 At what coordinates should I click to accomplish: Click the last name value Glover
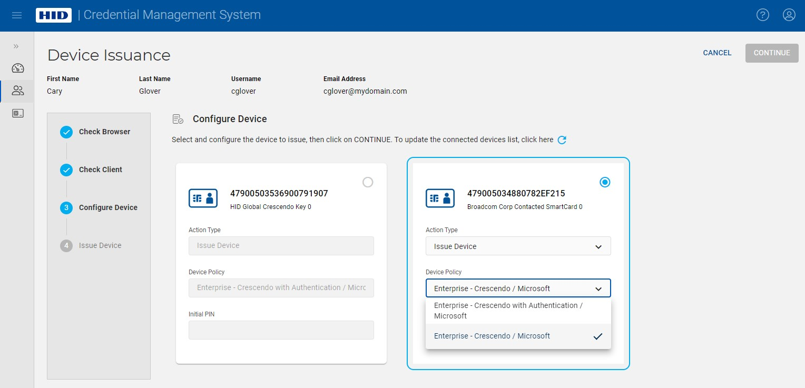point(150,91)
